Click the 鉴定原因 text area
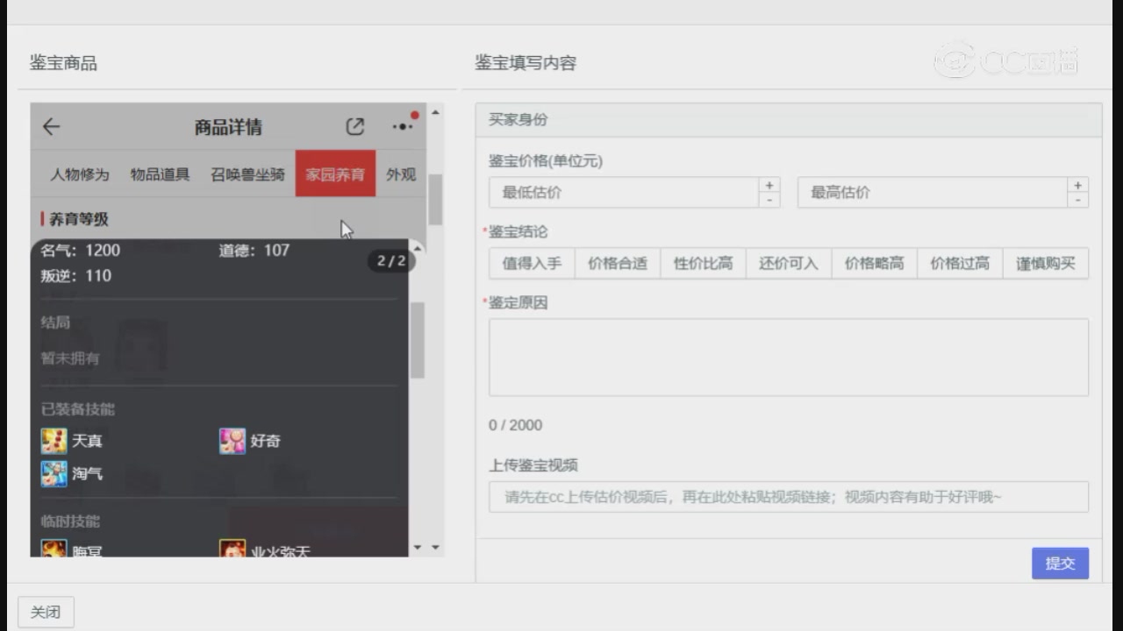The width and height of the screenshot is (1123, 631). pyautogui.click(x=789, y=358)
